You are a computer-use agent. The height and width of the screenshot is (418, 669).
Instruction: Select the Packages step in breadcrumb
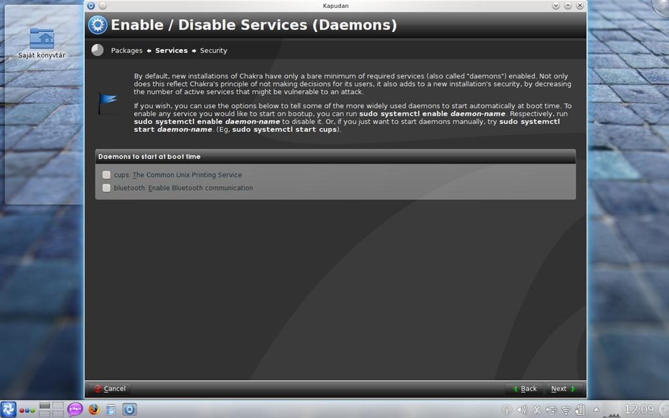click(x=127, y=50)
